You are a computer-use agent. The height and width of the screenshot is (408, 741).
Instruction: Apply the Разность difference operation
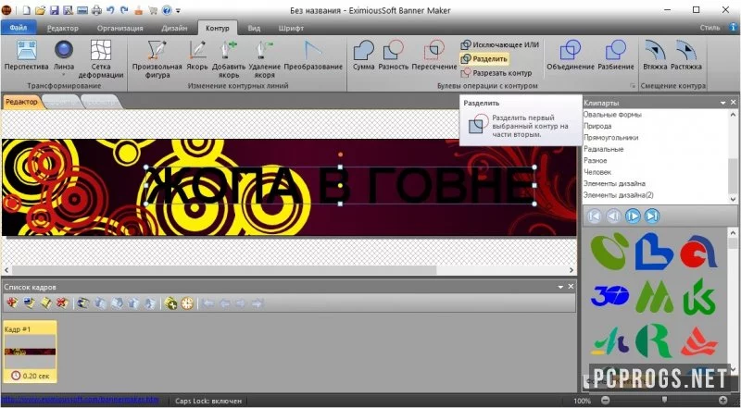pos(393,56)
